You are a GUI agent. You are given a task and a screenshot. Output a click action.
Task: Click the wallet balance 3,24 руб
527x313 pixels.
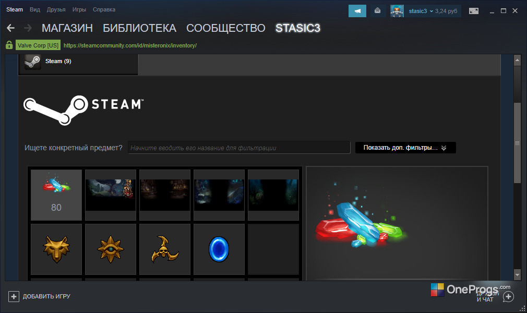click(x=446, y=11)
